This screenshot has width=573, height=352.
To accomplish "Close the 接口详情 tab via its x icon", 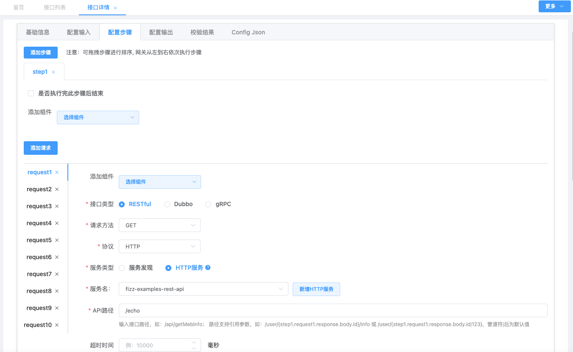I will 115,8.
